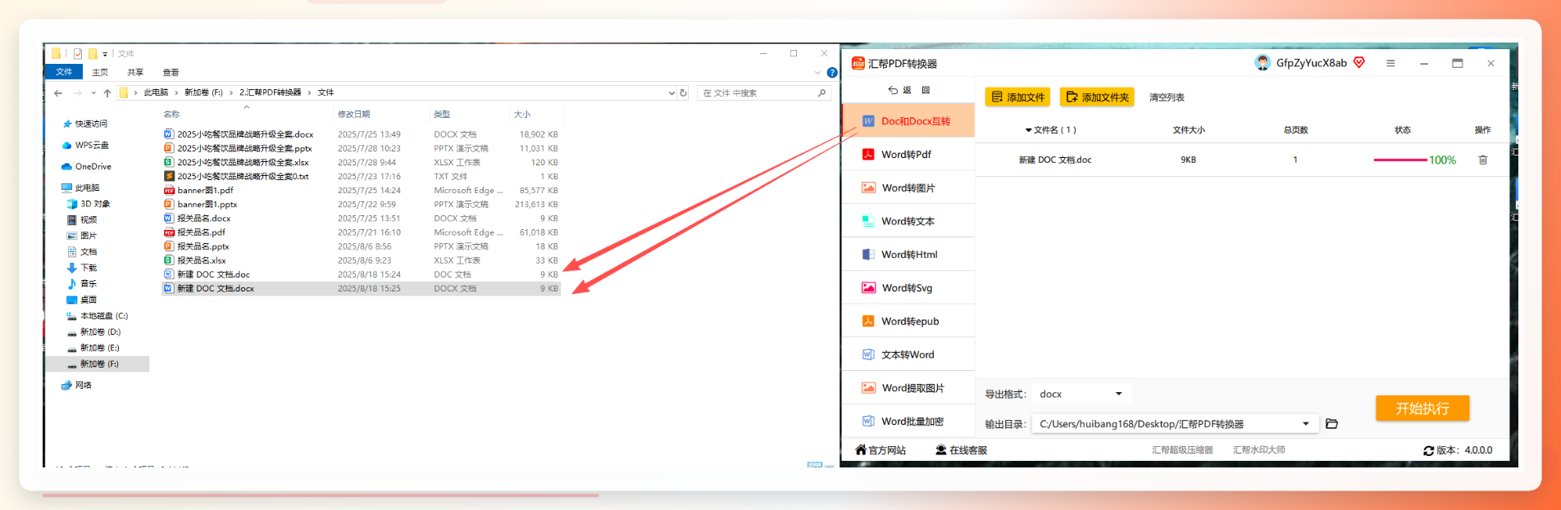1561x510 pixels.
Task: Click the version refresh icon beside 版本
Action: [x=1428, y=450]
